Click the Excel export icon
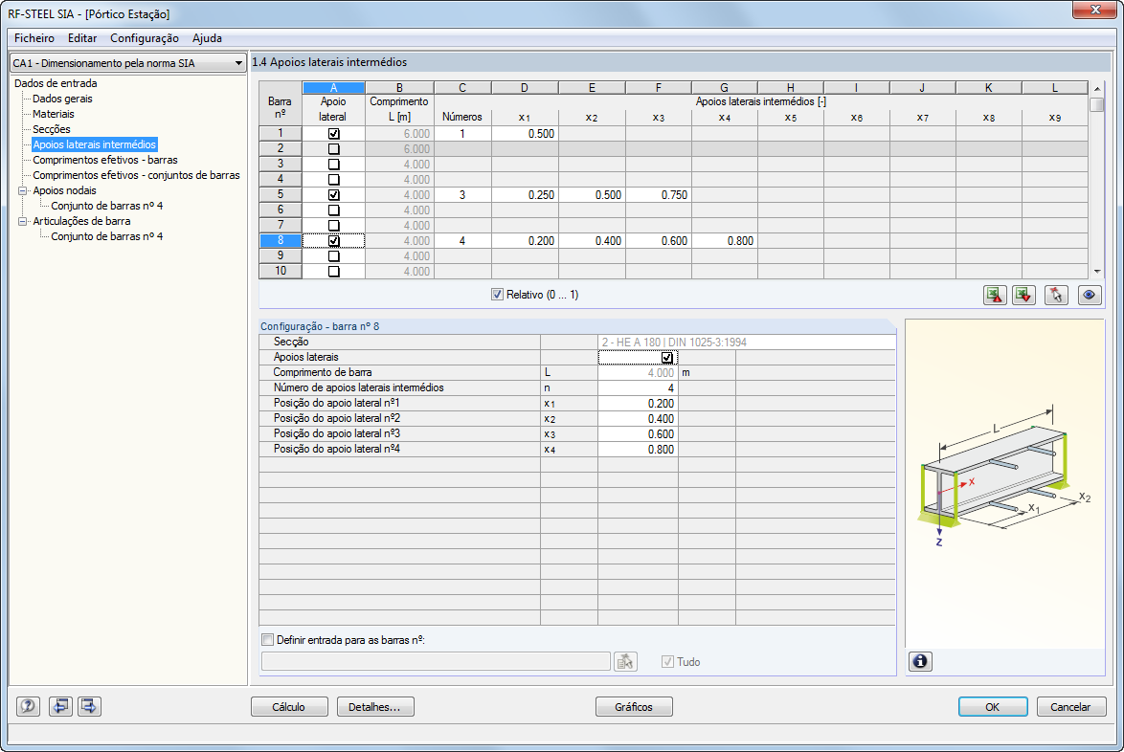This screenshot has width=1124, height=752. pyautogui.click(x=995, y=295)
